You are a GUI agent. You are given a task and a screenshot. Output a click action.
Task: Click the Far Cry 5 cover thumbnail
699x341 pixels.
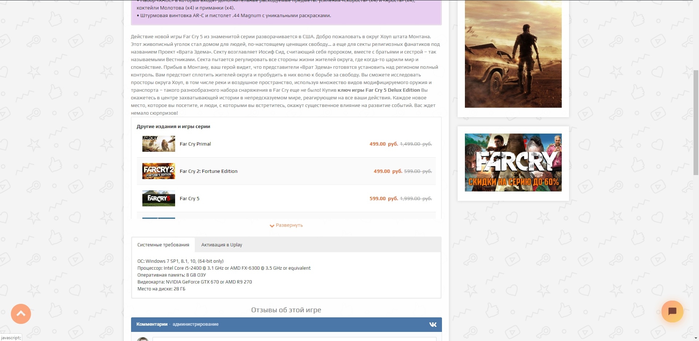[159, 198]
